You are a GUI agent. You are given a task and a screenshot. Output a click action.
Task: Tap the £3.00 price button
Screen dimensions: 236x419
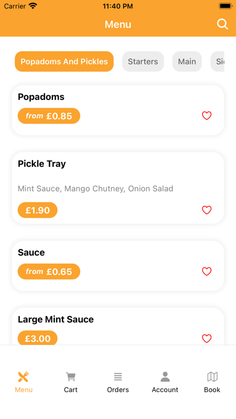pyautogui.click(x=37, y=338)
